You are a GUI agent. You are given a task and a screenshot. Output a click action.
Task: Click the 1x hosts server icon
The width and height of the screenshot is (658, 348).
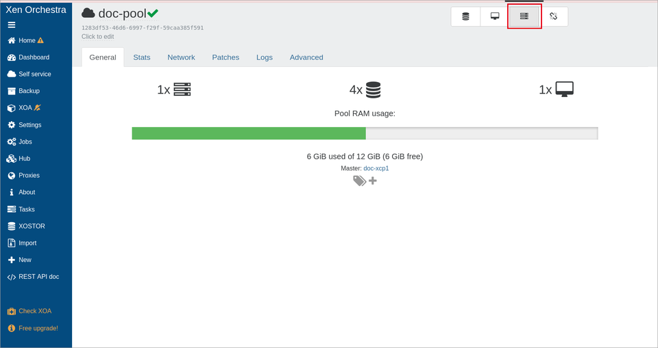click(182, 89)
